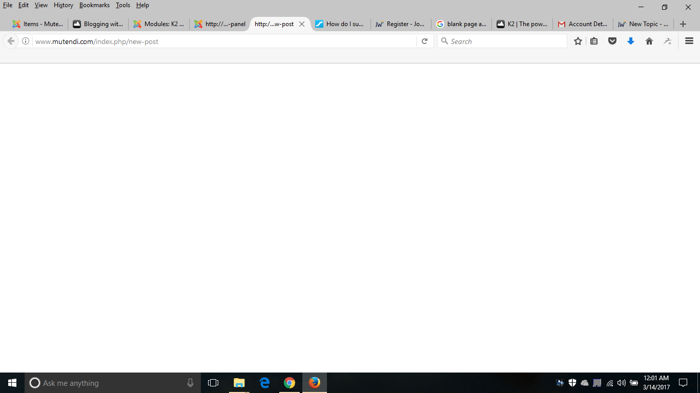700x393 pixels.
Task: Open the Tools menu
Action: (123, 5)
